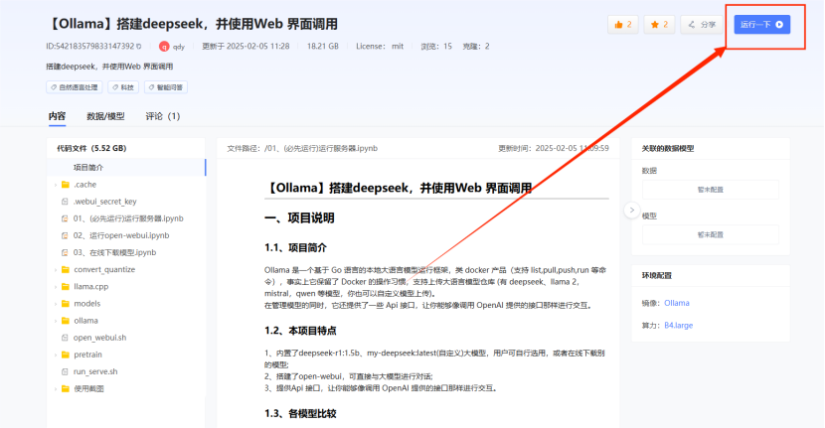Expand the models folder chevron
Viewport: 825px width, 428px height.
point(56,304)
